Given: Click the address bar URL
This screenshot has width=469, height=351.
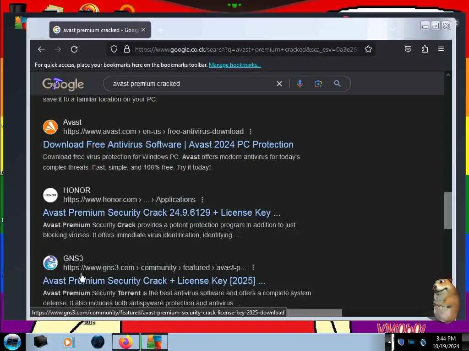Looking at the screenshot, I should [246, 49].
